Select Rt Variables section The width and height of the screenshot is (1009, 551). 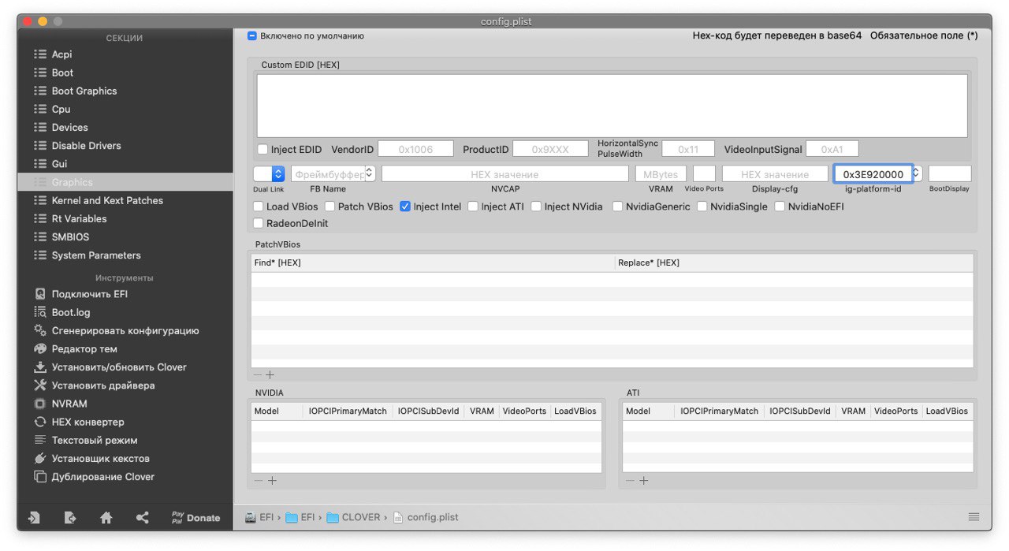[79, 218]
